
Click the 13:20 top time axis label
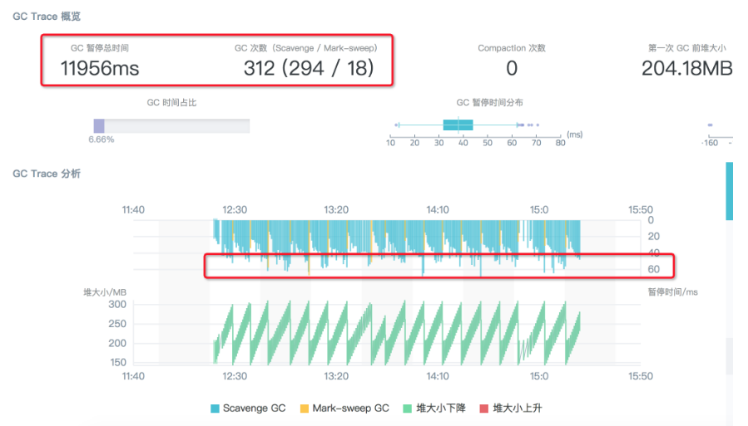click(x=336, y=210)
